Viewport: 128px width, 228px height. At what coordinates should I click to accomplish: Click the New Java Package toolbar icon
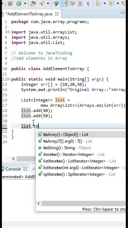pos(10,3)
